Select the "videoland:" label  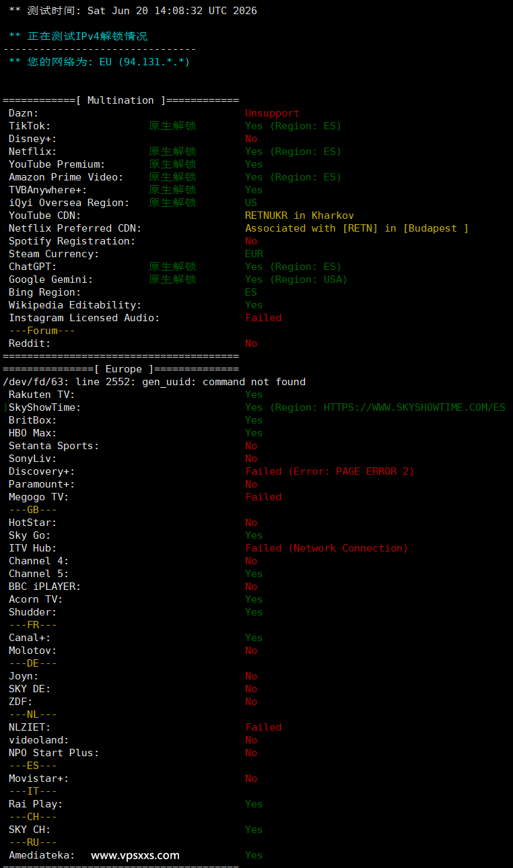(39, 740)
